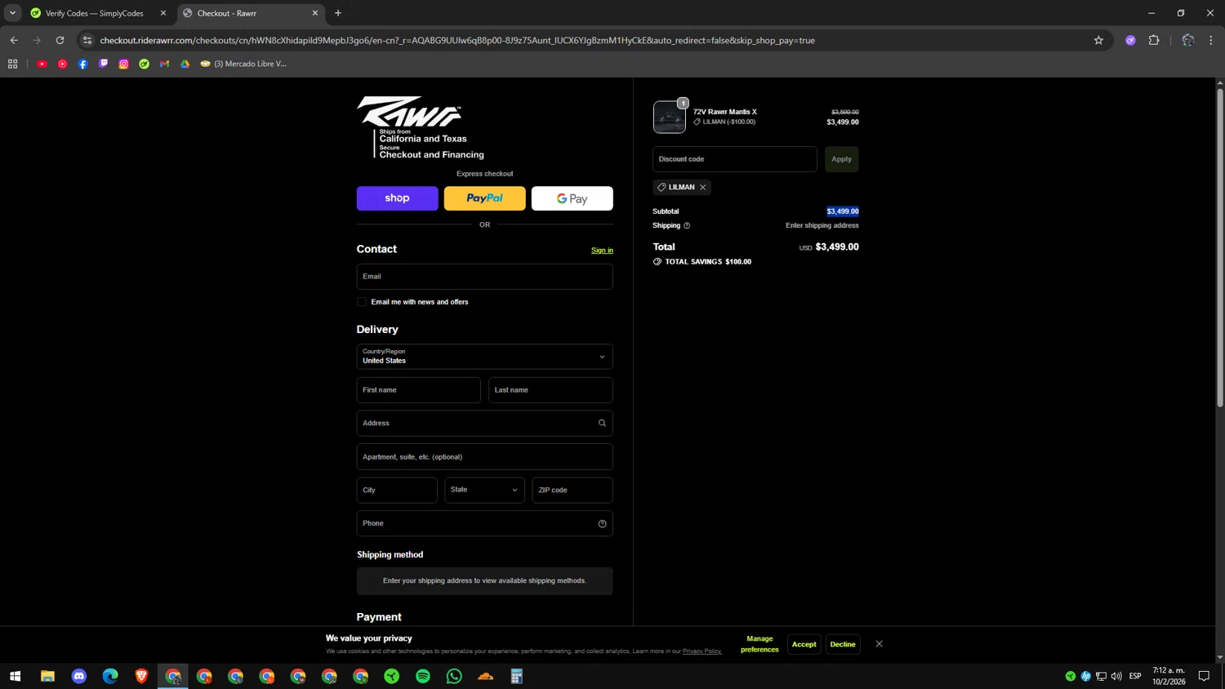
Task: Click the Sign in link
Action: pos(602,251)
